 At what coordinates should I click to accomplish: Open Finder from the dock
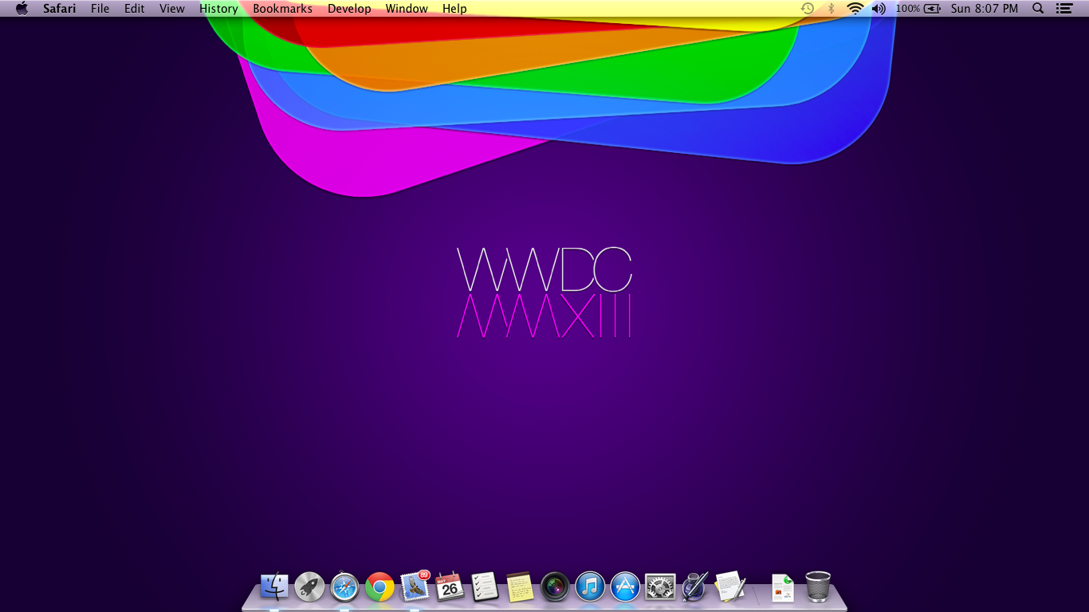click(274, 587)
